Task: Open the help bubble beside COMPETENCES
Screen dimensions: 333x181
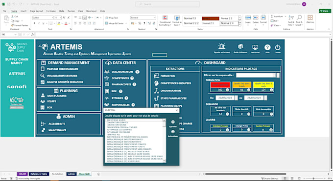Action: click(x=132, y=78)
